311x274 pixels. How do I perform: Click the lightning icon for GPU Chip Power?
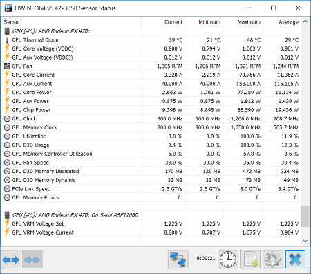coord(7,110)
